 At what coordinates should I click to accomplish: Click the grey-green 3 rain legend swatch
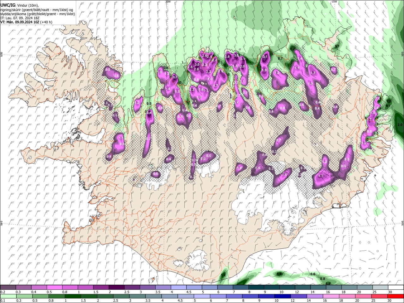(x=137, y=296)
